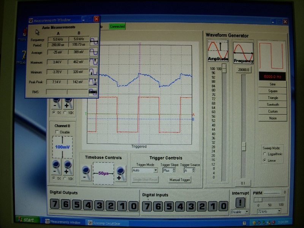304x228 pixels.
Task: Zoom out Channel A with minus magnifier
Action: [x=56, y=103]
